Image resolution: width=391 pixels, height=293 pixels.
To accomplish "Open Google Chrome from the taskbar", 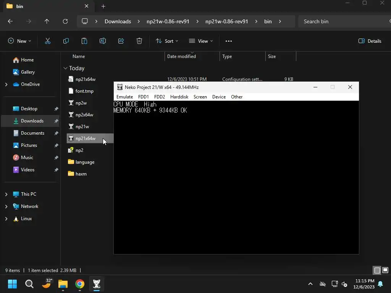I will pyautogui.click(x=80, y=284).
